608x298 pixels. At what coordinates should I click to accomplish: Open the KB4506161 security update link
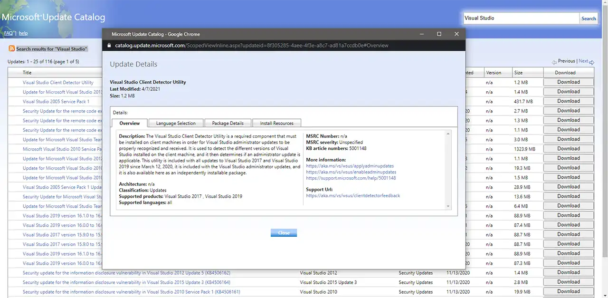[132, 292]
